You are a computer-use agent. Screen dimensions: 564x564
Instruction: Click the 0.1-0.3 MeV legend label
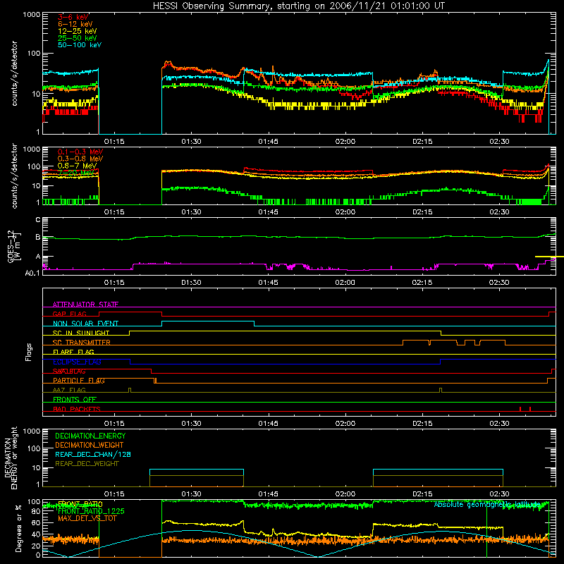coord(80,152)
